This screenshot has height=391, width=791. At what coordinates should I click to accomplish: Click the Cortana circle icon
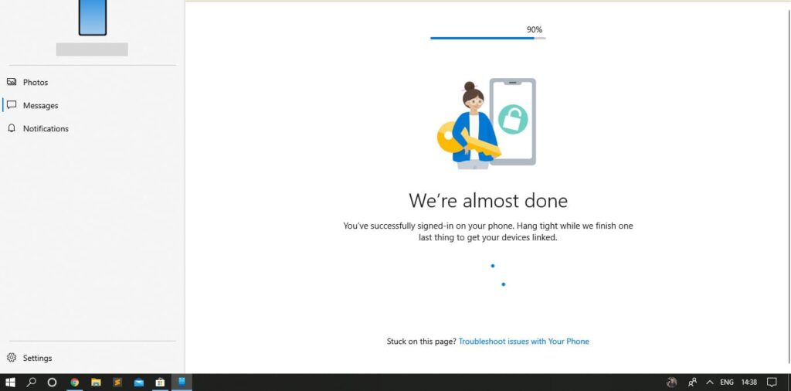coord(53,382)
